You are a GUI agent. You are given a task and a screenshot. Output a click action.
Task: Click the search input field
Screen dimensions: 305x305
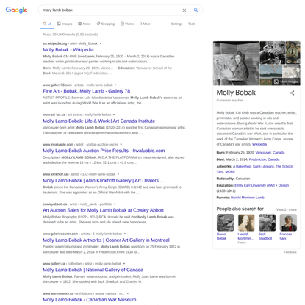[x=110, y=10]
